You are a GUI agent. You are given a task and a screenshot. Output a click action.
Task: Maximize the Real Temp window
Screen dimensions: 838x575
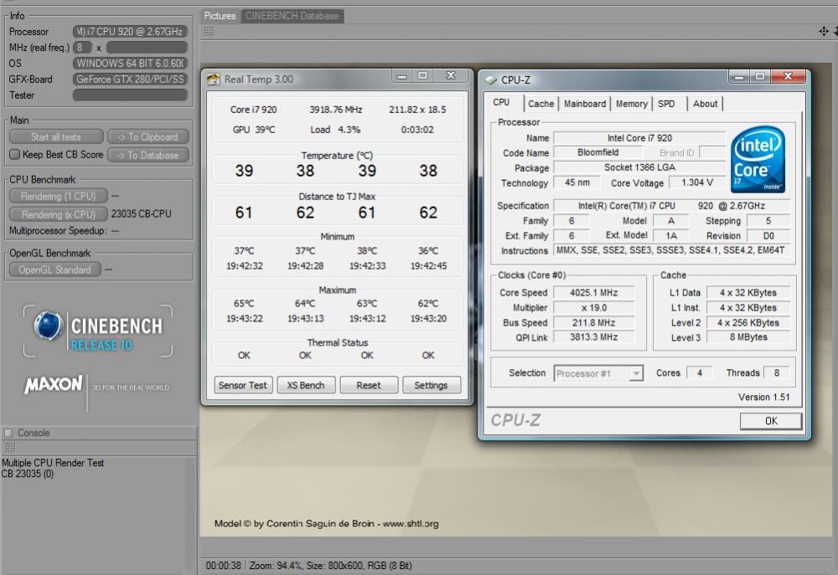pos(422,76)
